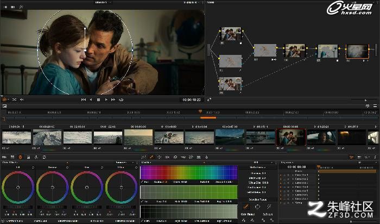The height and width of the screenshot is (224, 380).
Task: Expand Corrector 1 keyframe track
Action: pyautogui.click(x=293, y=175)
